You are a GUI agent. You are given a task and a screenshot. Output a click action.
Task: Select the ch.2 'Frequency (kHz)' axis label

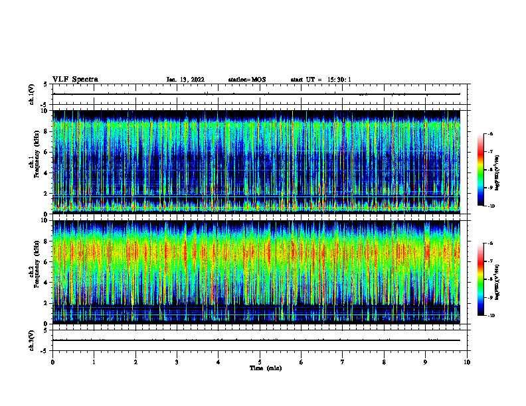tap(37, 265)
